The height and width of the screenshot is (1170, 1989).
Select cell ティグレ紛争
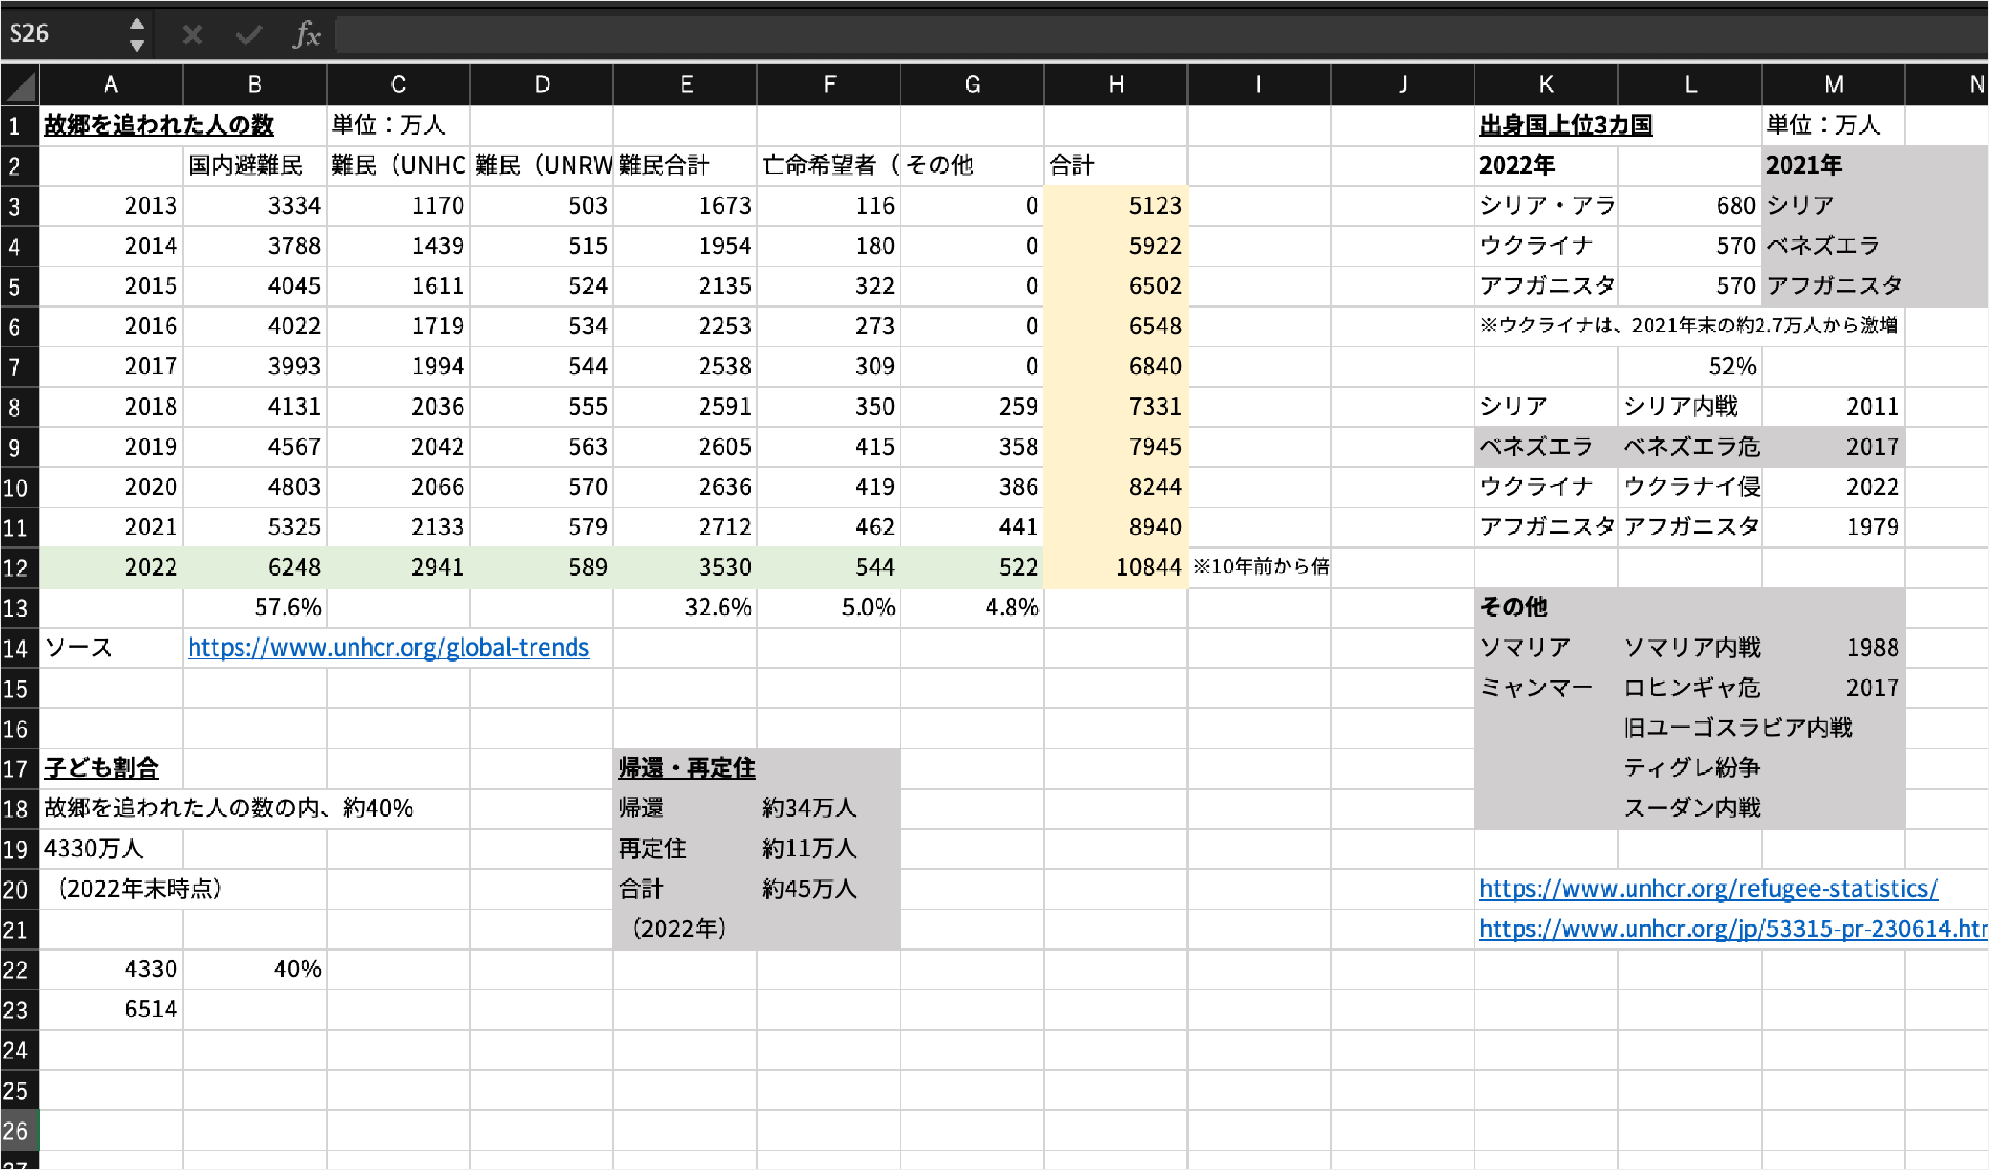click(1690, 768)
